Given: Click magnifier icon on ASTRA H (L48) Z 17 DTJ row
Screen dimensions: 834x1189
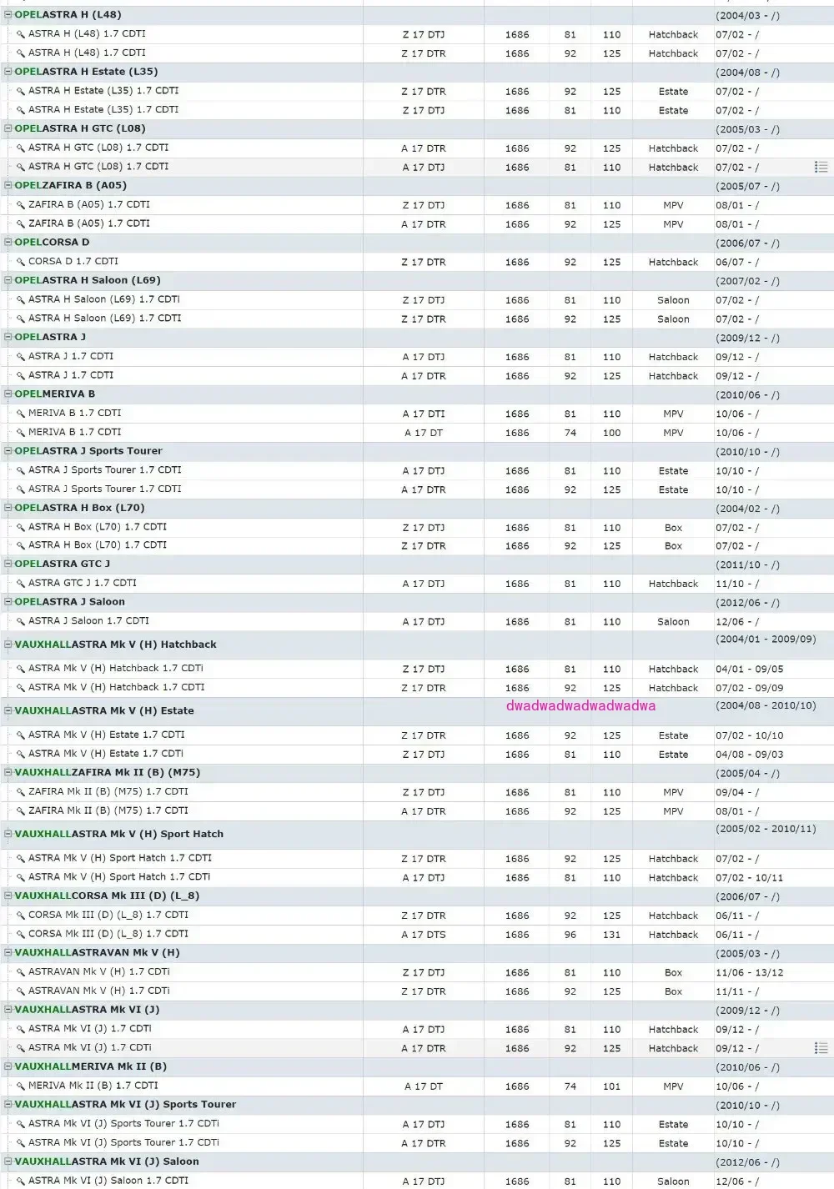Looking at the screenshot, I should point(21,34).
